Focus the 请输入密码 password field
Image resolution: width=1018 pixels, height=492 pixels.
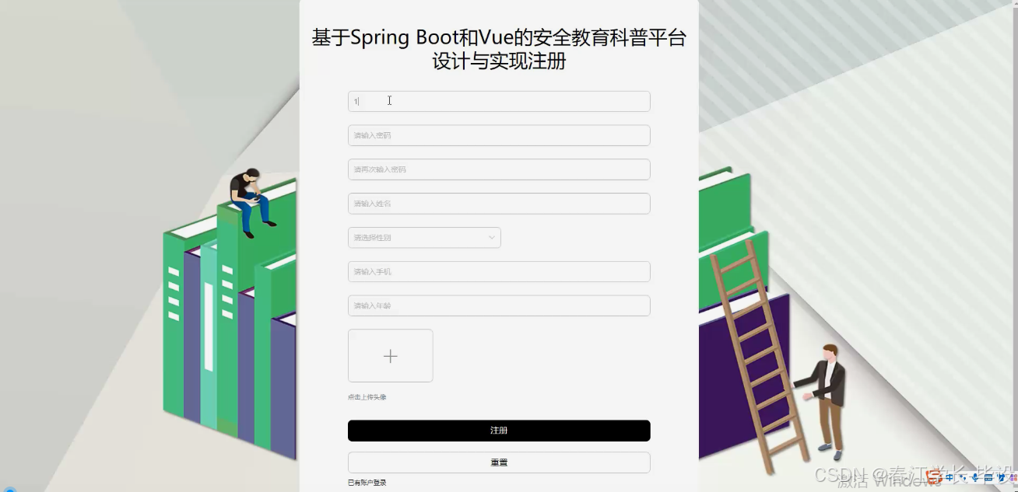pyautogui.click(x=499, y=135)
